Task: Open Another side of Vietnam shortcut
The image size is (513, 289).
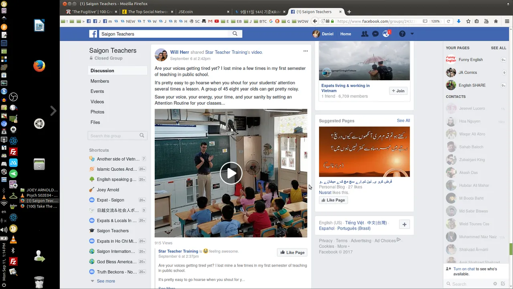Action: (117, 159)
